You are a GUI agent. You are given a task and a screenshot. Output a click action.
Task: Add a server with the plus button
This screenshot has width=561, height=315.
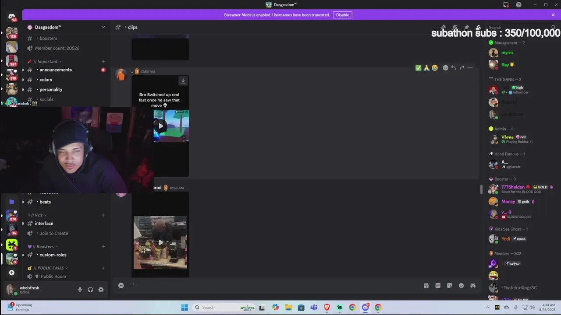[x=12, y=273]
